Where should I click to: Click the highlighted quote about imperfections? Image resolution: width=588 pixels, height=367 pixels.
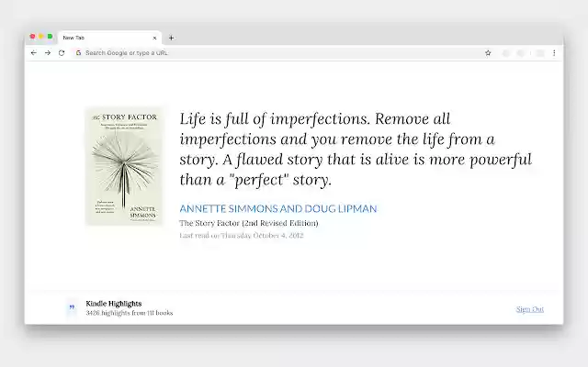pos(356,149)
